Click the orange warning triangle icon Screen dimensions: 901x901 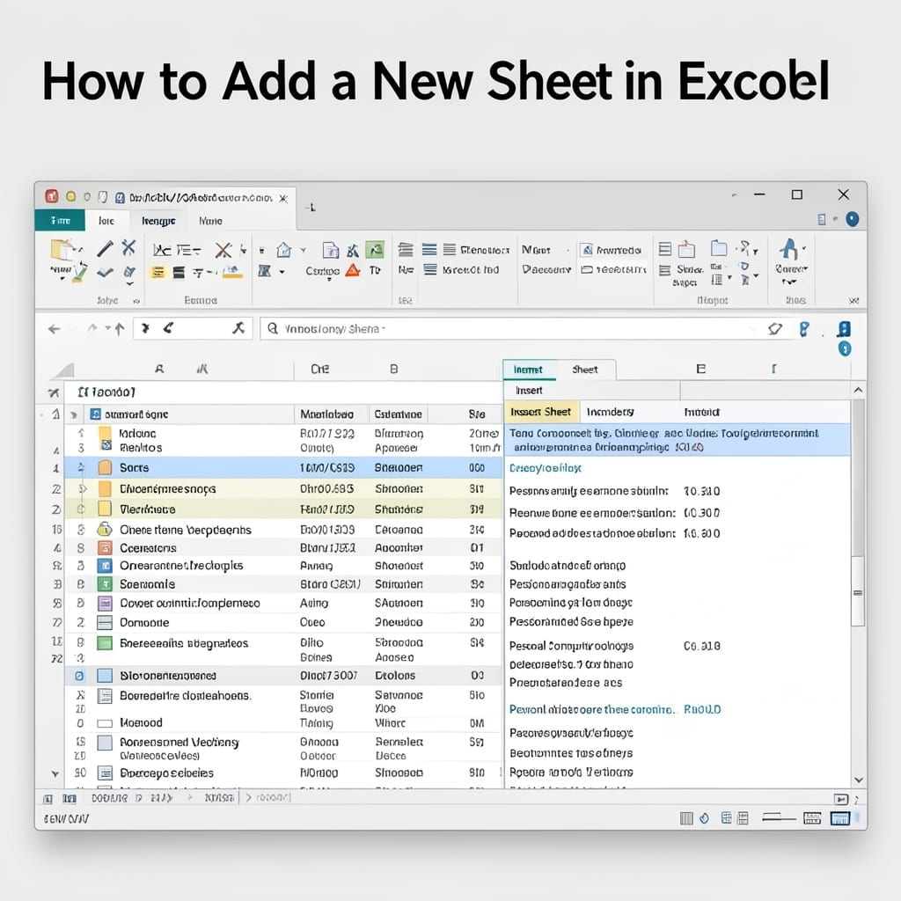pos(353,270)
